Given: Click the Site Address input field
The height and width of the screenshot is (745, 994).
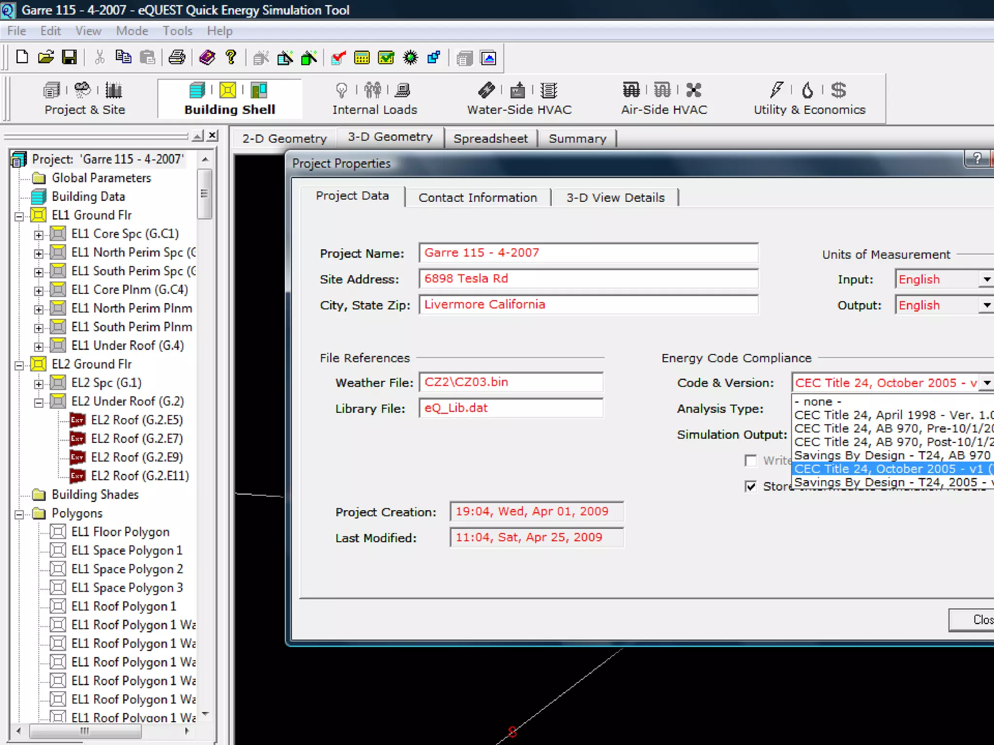Looking at the screenshot, I should pos(588,279).
